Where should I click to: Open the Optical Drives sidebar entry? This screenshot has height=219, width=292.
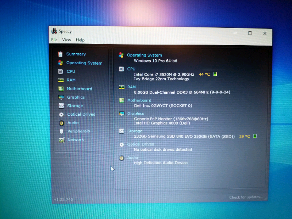(81, 114)
